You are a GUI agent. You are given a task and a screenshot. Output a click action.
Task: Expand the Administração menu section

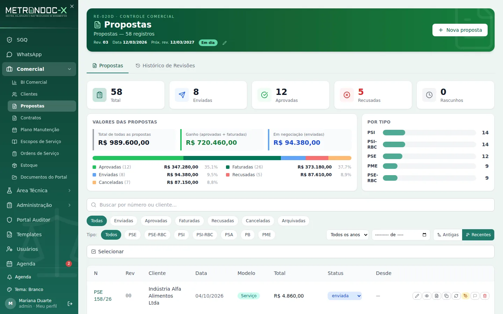click(x=39, y=205)
